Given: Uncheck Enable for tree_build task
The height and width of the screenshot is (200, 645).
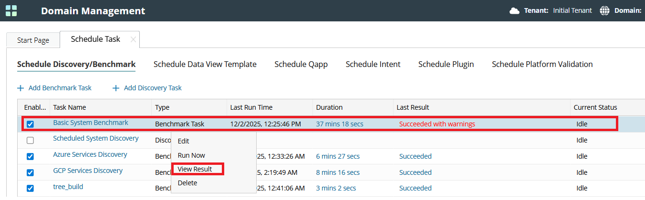Looking at the screenshot, I should [30, 188].
